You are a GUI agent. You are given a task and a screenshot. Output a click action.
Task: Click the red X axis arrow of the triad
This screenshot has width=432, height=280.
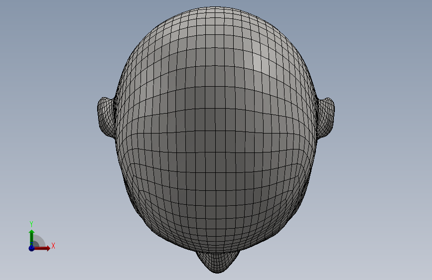click(42, 248)
